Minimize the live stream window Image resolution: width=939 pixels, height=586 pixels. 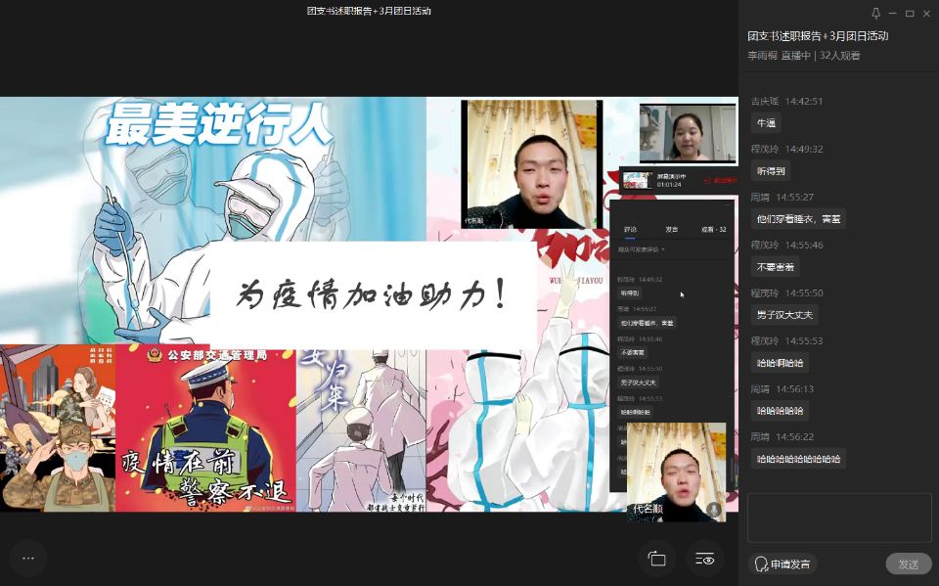(893, 13)
